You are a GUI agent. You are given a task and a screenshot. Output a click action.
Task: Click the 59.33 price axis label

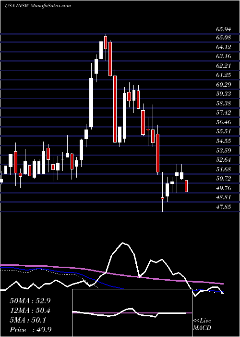[223, 94]
